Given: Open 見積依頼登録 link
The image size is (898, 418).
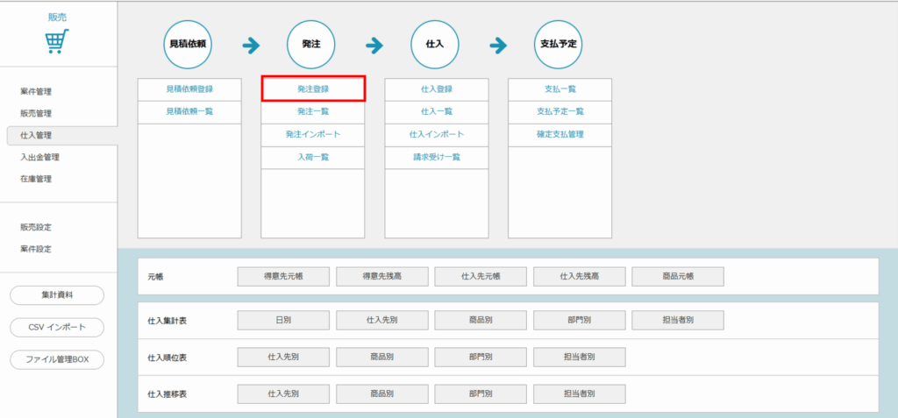Looking at the screenshot, I should click(x=189, y=89).
